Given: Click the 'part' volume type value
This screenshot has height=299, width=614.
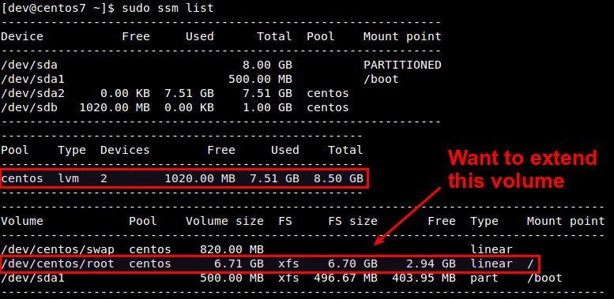Looking at the screenshot, I should (484, 278).
